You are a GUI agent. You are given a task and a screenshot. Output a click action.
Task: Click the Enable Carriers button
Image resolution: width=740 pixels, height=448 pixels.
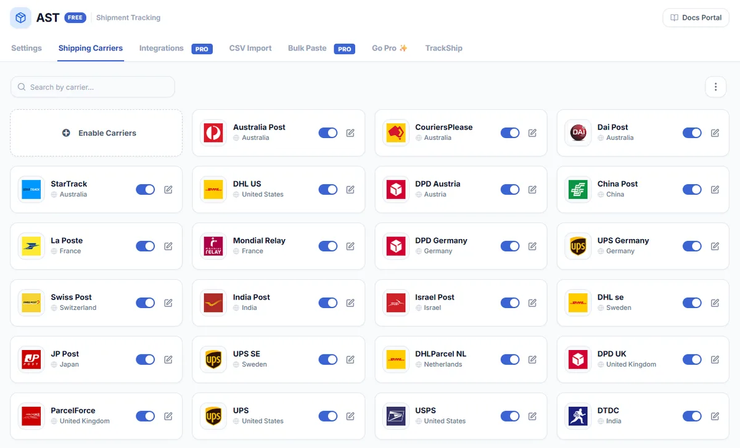point(96,133)
